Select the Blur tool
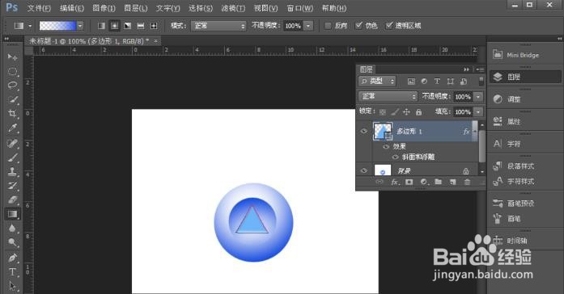This screenshot has width=564, height=294. pyautogui.click(x=12, y=229)
